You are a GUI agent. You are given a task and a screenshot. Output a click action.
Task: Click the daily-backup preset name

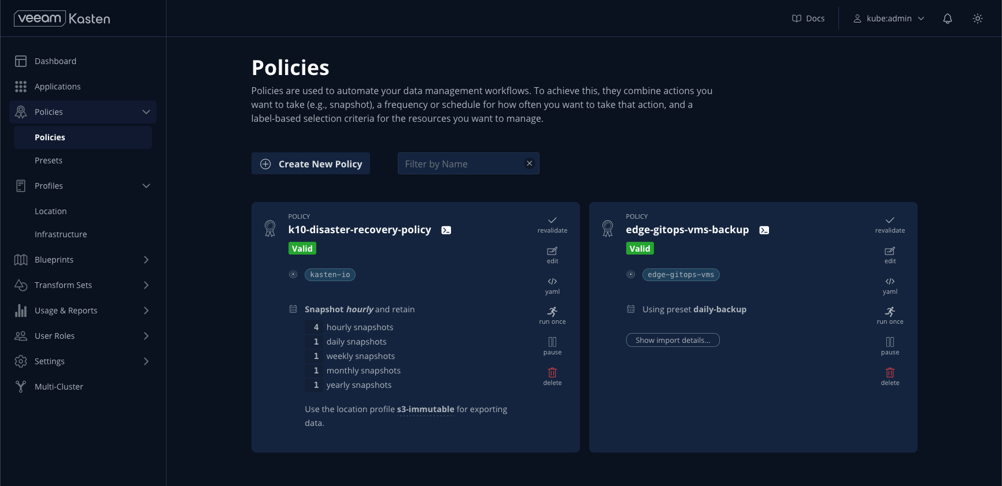[x=719, y=309]
